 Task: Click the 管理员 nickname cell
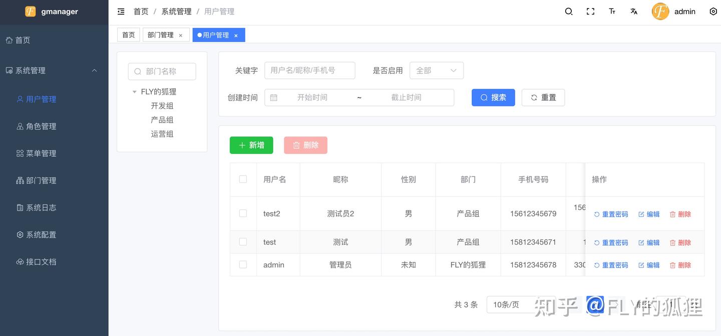[x=340, y=265]
